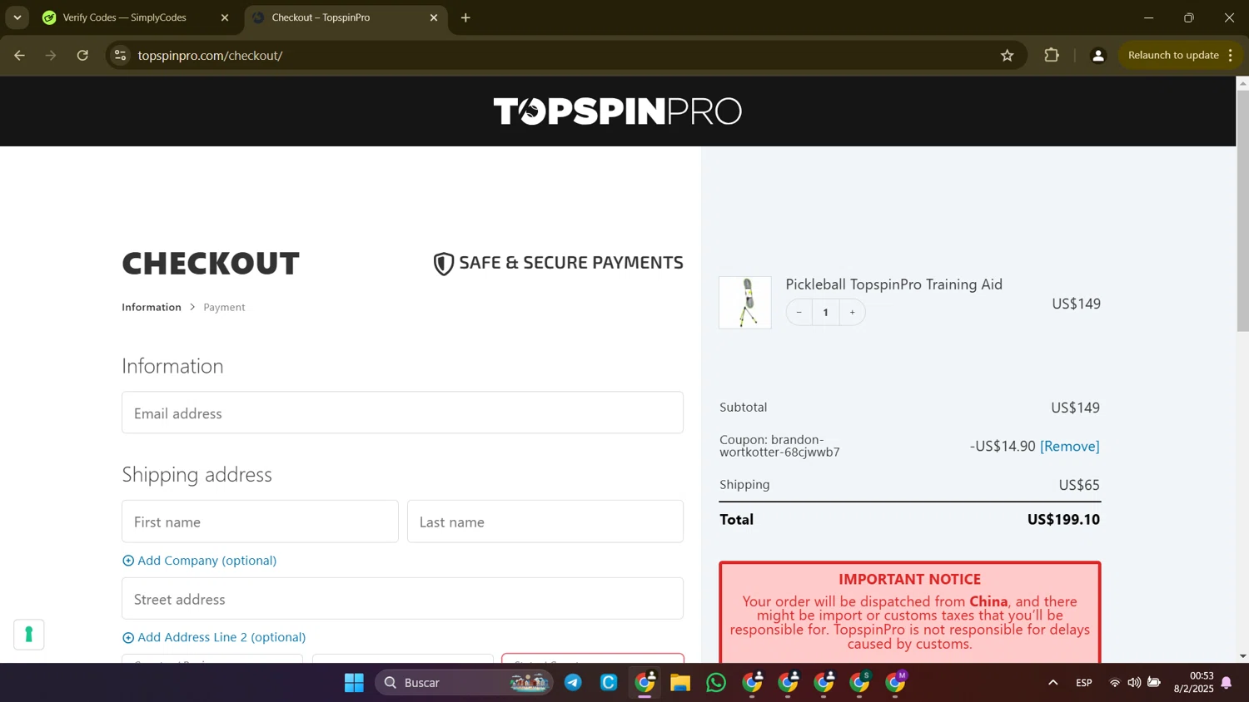
Task: Open Chrome three-dot menu
Action: [1231, 56]
